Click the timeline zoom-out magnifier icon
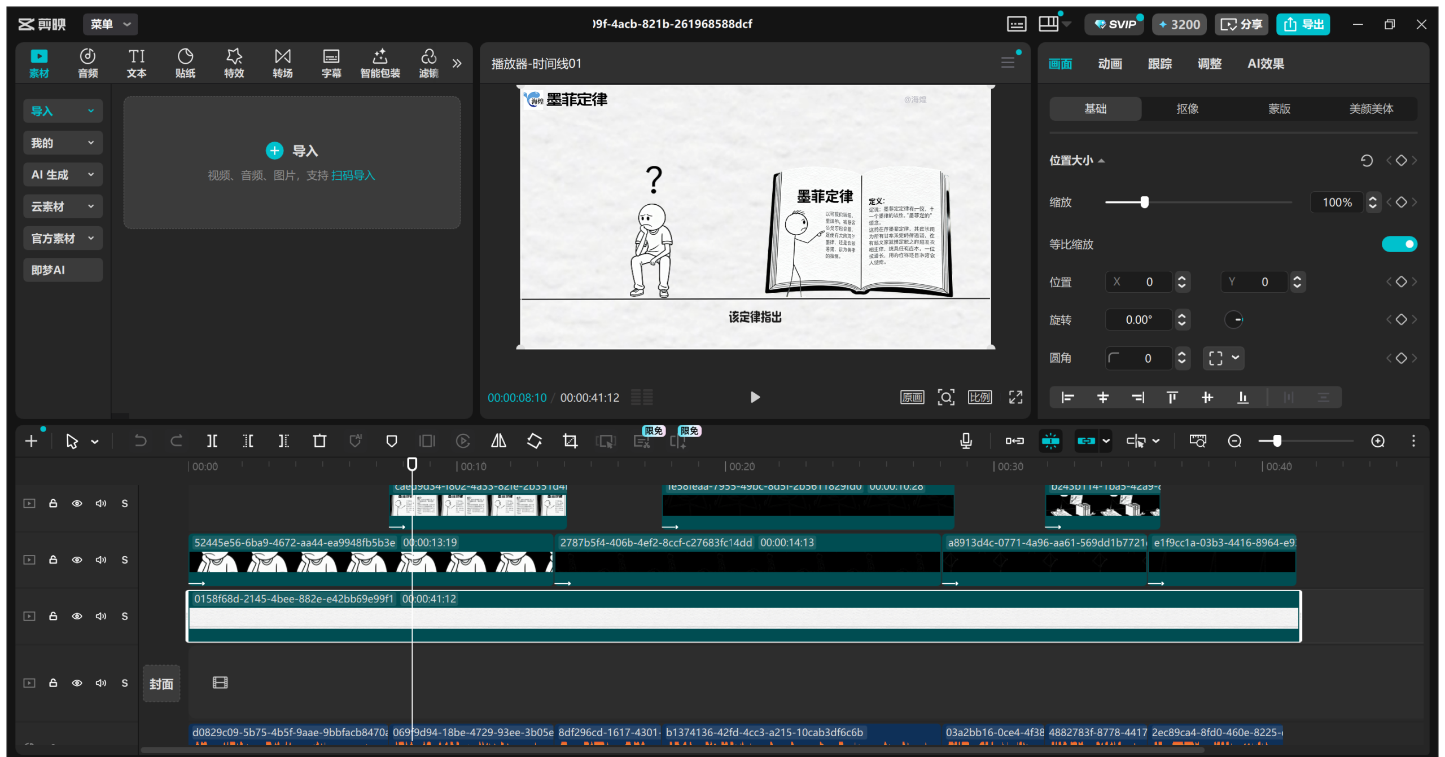Viewport: 1445px width, 757px height. click(x=1234, y=441)
